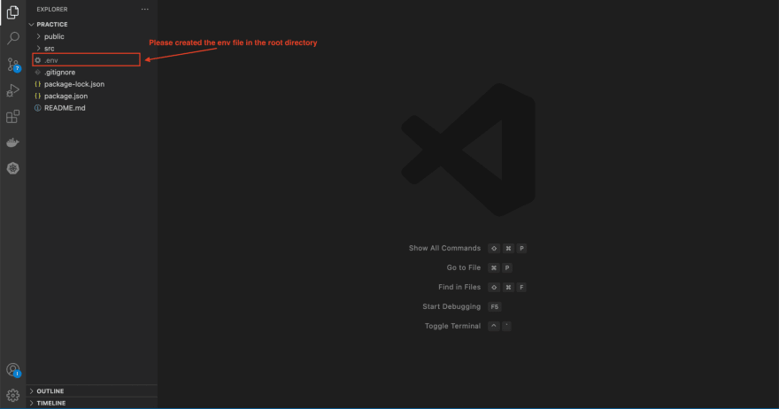The height and width of the screenshot is (409, 779).
Task: Open the Docker view icon
Action: coord(13,143)
